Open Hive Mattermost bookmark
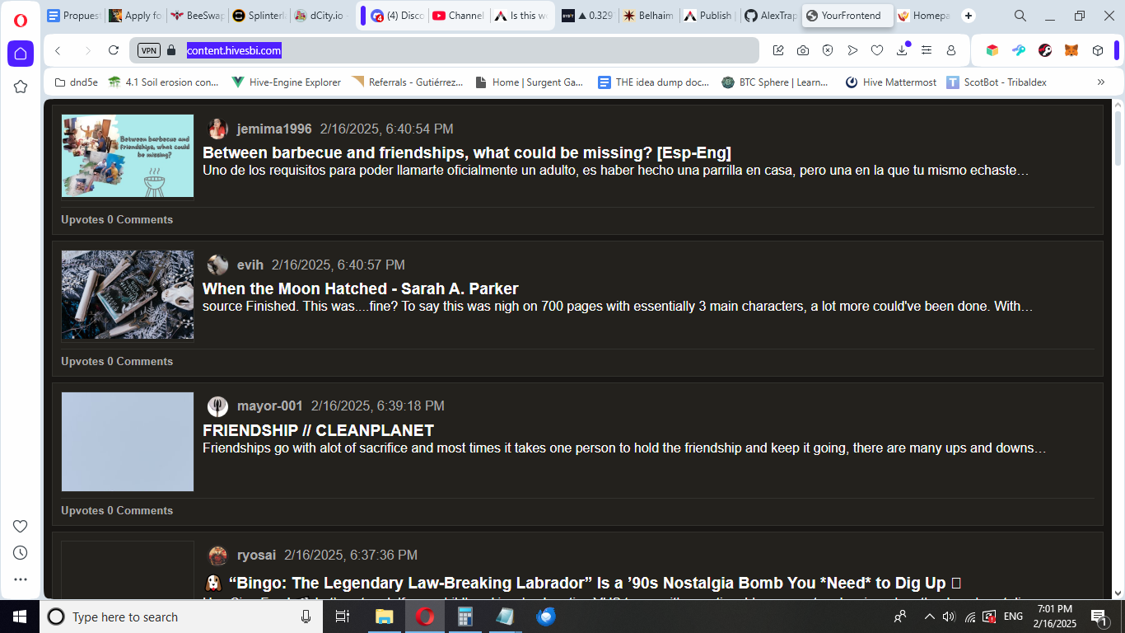 [891, 82]
